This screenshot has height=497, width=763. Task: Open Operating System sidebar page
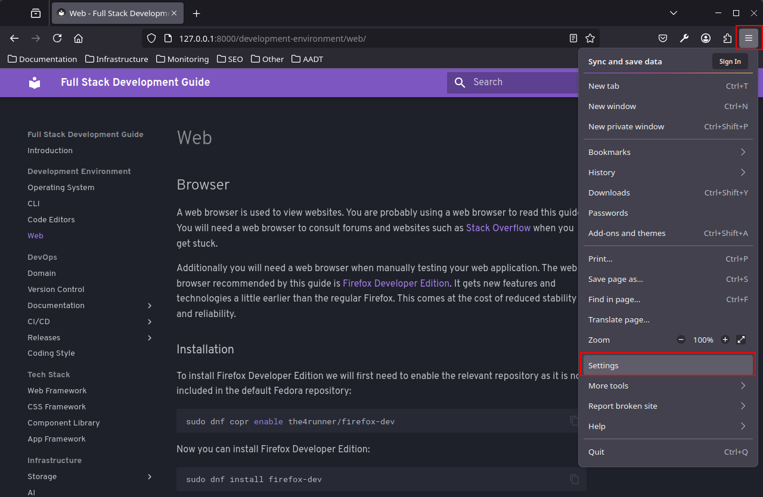[61, 187]
